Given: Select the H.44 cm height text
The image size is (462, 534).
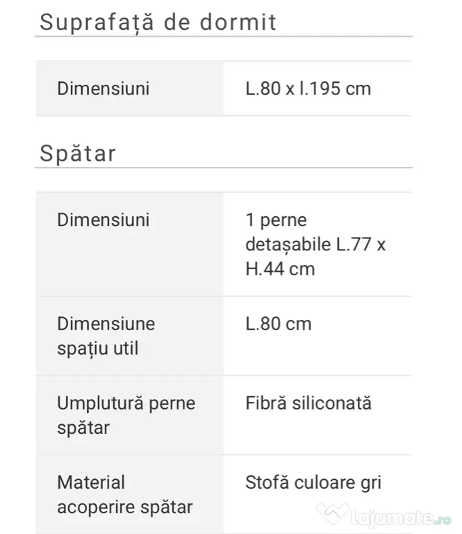Looking at the screenshot, I should coord(280,268).
